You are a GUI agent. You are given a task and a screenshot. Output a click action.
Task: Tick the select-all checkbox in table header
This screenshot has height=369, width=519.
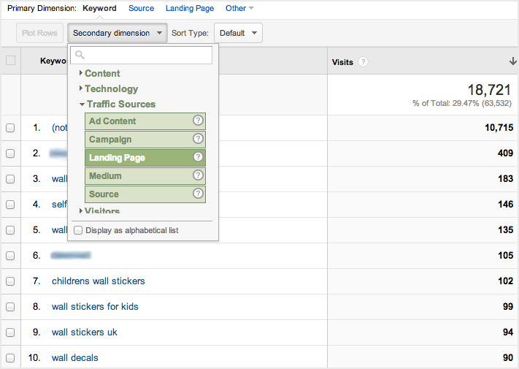(10, 61)
